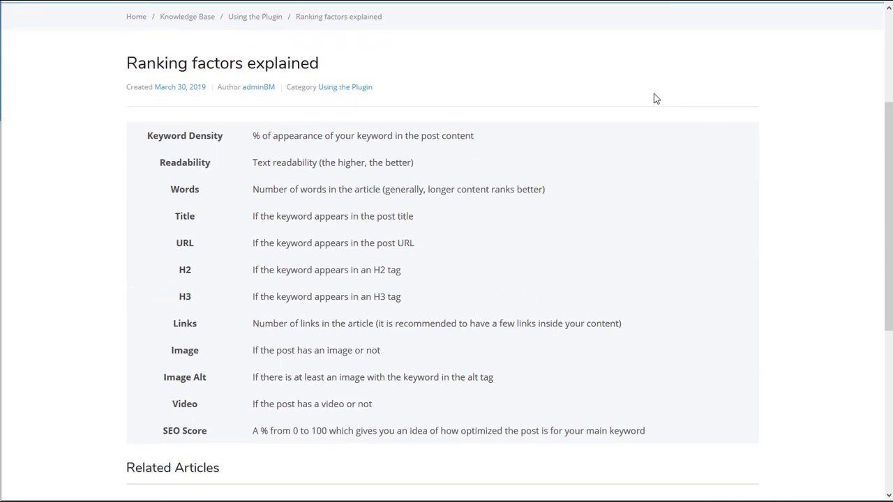The image size is (893, 502).
Task: Open Using the Plugin breadcrumb link
Action: (255, 17)
